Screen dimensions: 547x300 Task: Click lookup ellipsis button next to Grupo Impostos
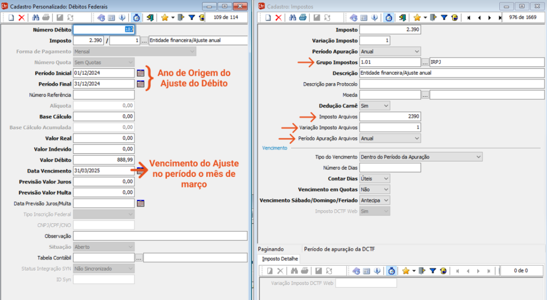425,62
